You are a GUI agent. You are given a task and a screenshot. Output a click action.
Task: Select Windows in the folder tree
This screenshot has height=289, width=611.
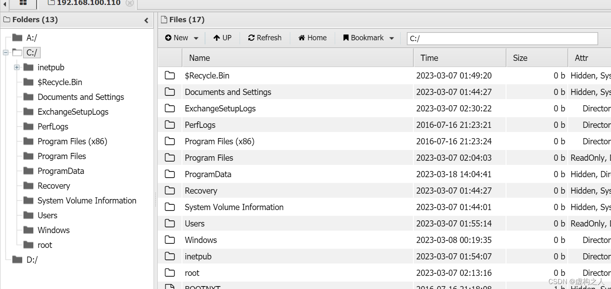[x=54, y=230]
